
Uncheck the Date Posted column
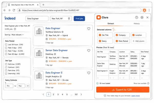(x=117, y=41)
